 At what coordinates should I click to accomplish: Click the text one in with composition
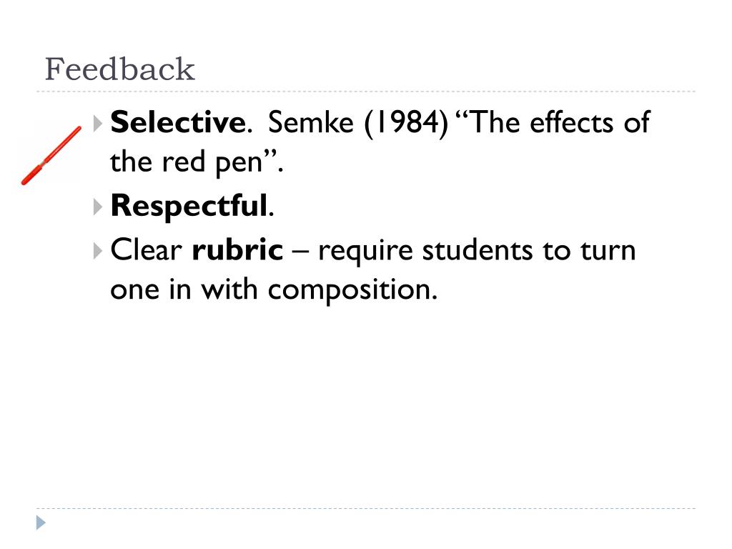click(x=274, y=290)
